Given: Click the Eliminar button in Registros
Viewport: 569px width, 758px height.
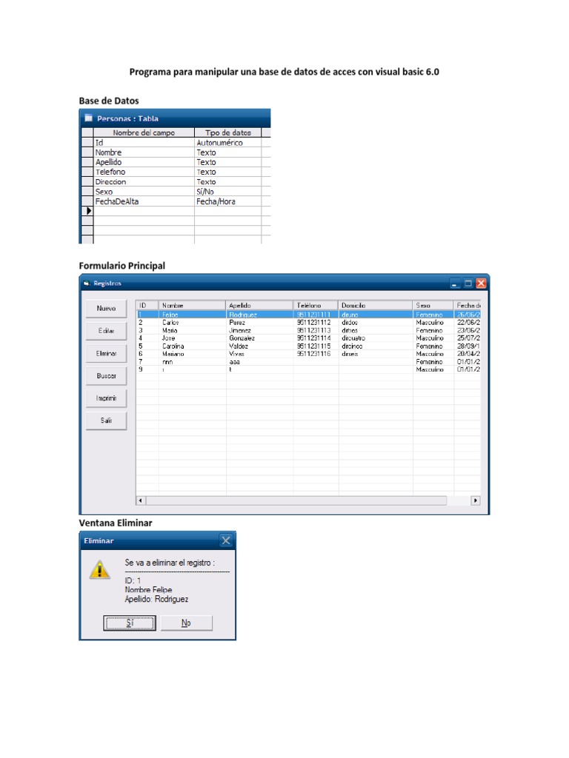Looking at the screenshot, I should [106, 353].
